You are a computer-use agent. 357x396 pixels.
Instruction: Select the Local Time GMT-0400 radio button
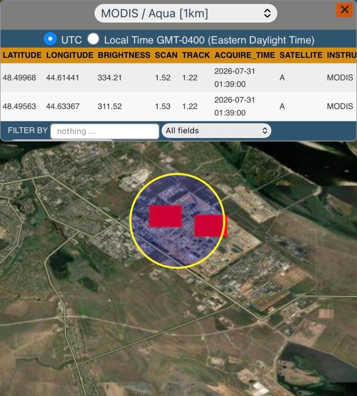[x=93, y=39]
